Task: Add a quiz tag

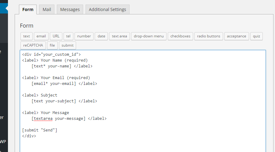Action: pos(257,36)
